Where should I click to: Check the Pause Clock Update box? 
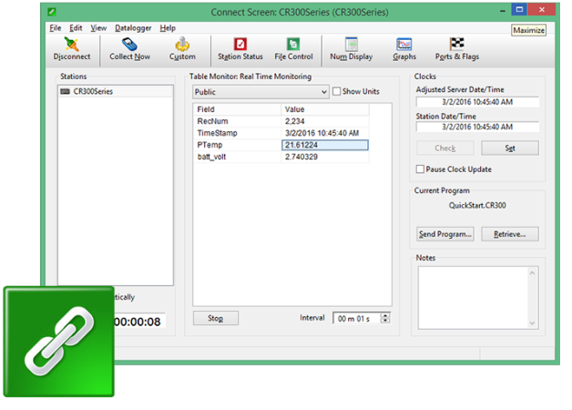420,169
